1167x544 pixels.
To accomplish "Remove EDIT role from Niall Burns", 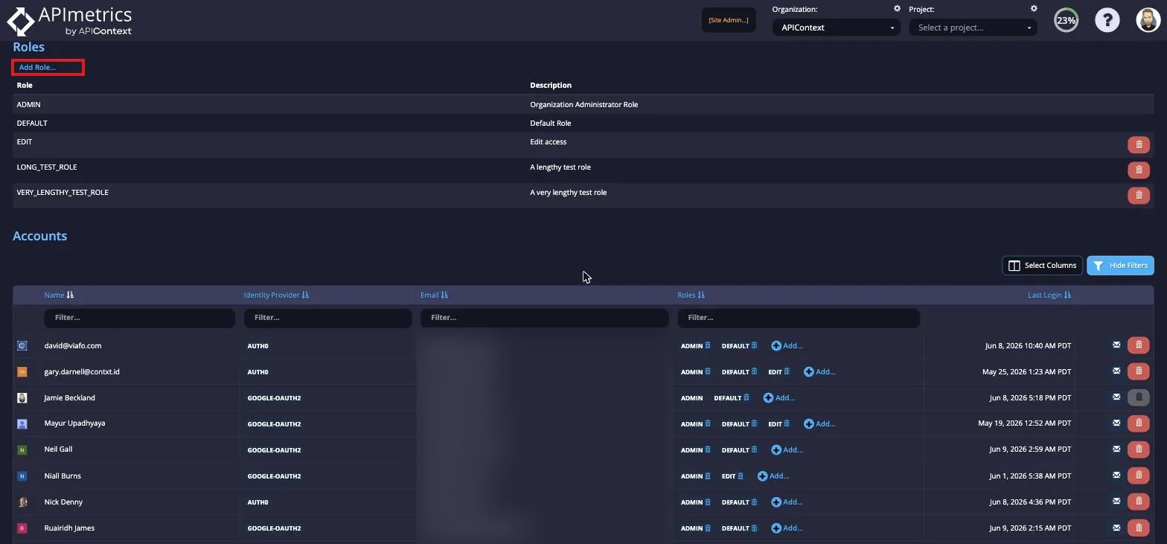I will [x=741, y=476].
